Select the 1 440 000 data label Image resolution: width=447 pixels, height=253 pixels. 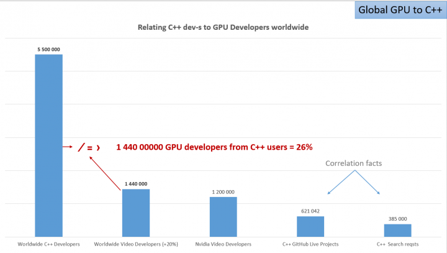click(136, 184)
